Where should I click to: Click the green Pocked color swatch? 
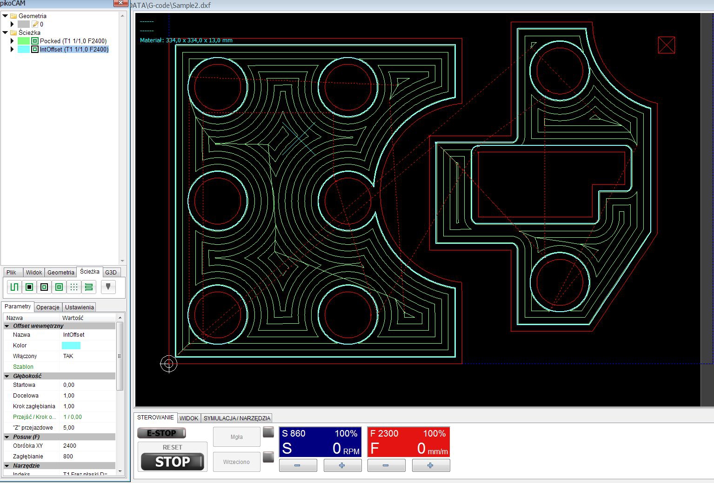click(x=24, y=41)
